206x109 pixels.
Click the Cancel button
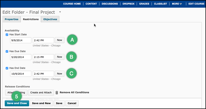[72, 103]
